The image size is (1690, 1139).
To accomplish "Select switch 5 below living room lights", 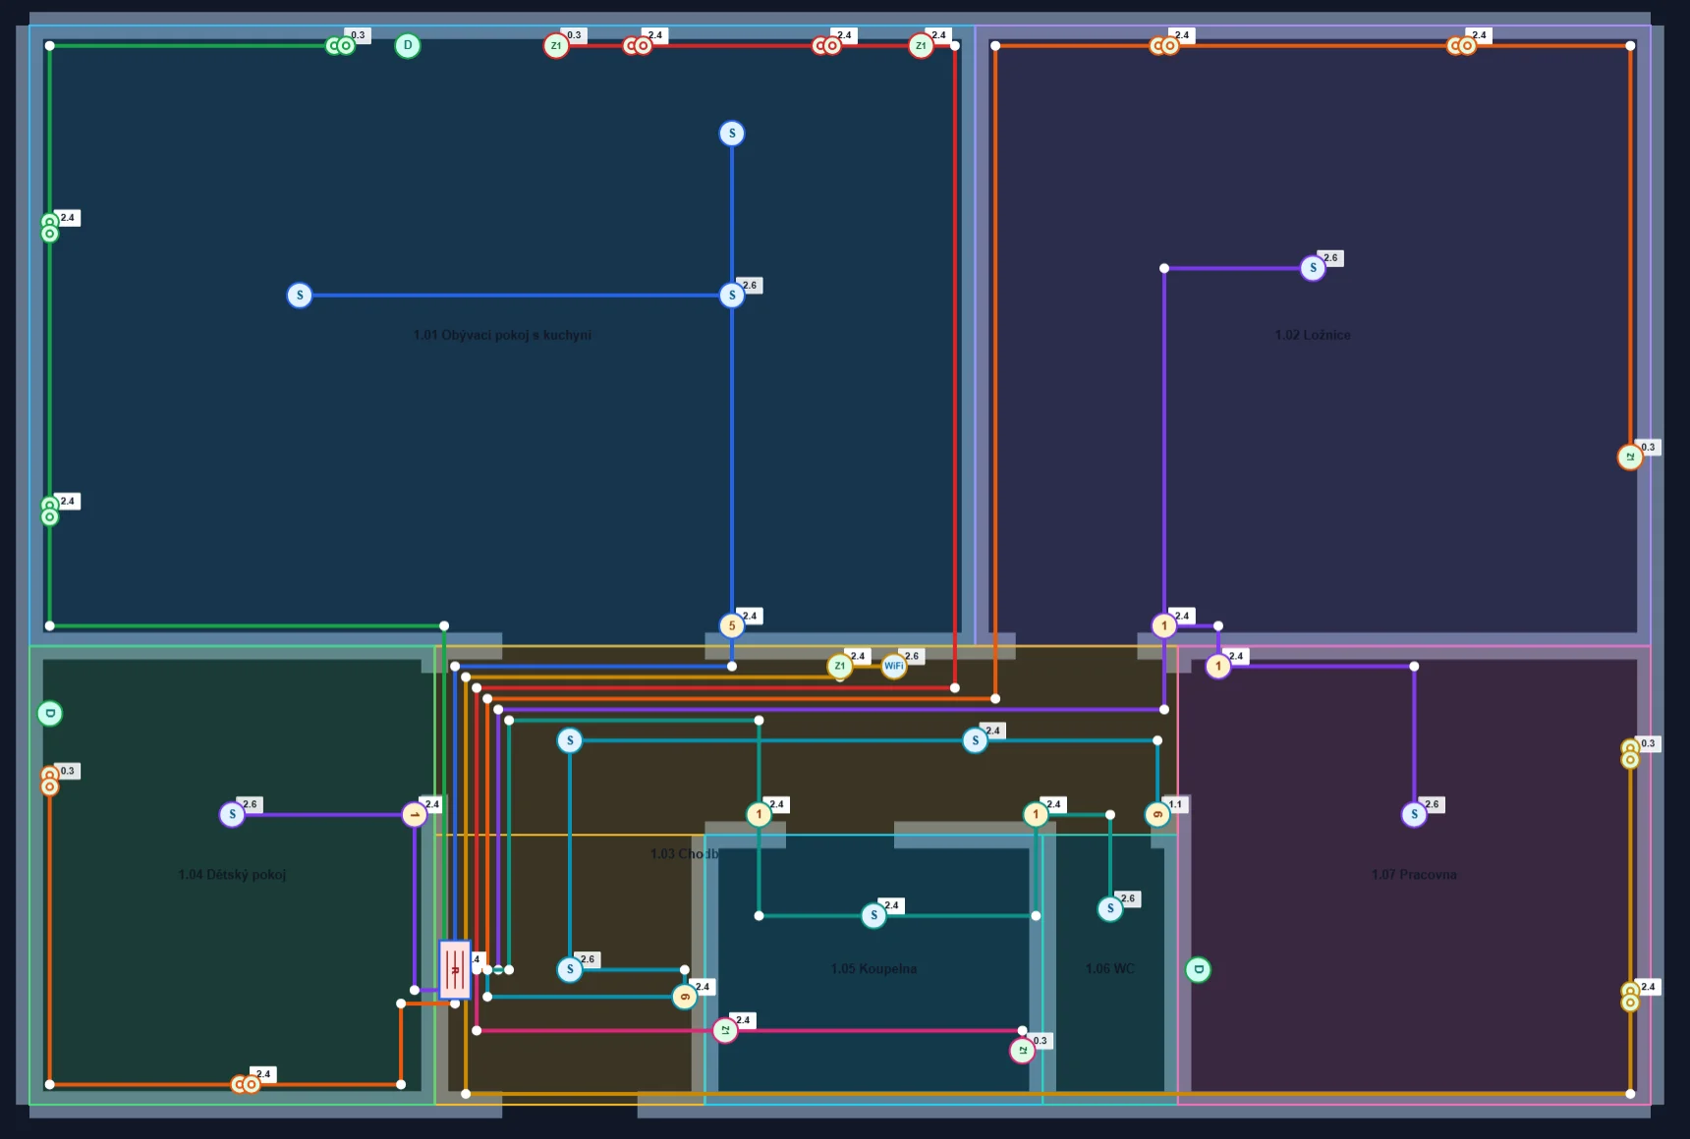I will click(732, 625).
